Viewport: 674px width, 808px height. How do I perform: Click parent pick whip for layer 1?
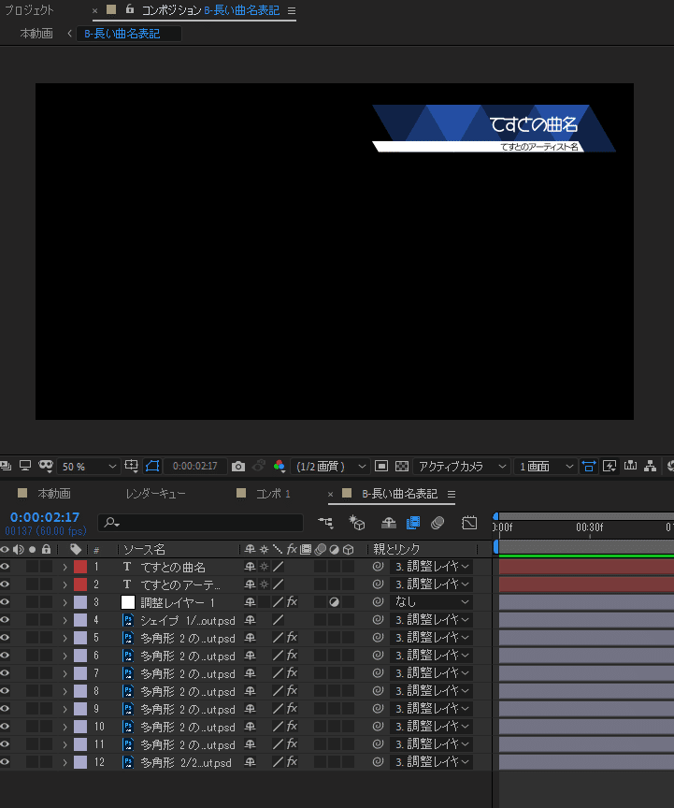point(378,567)
